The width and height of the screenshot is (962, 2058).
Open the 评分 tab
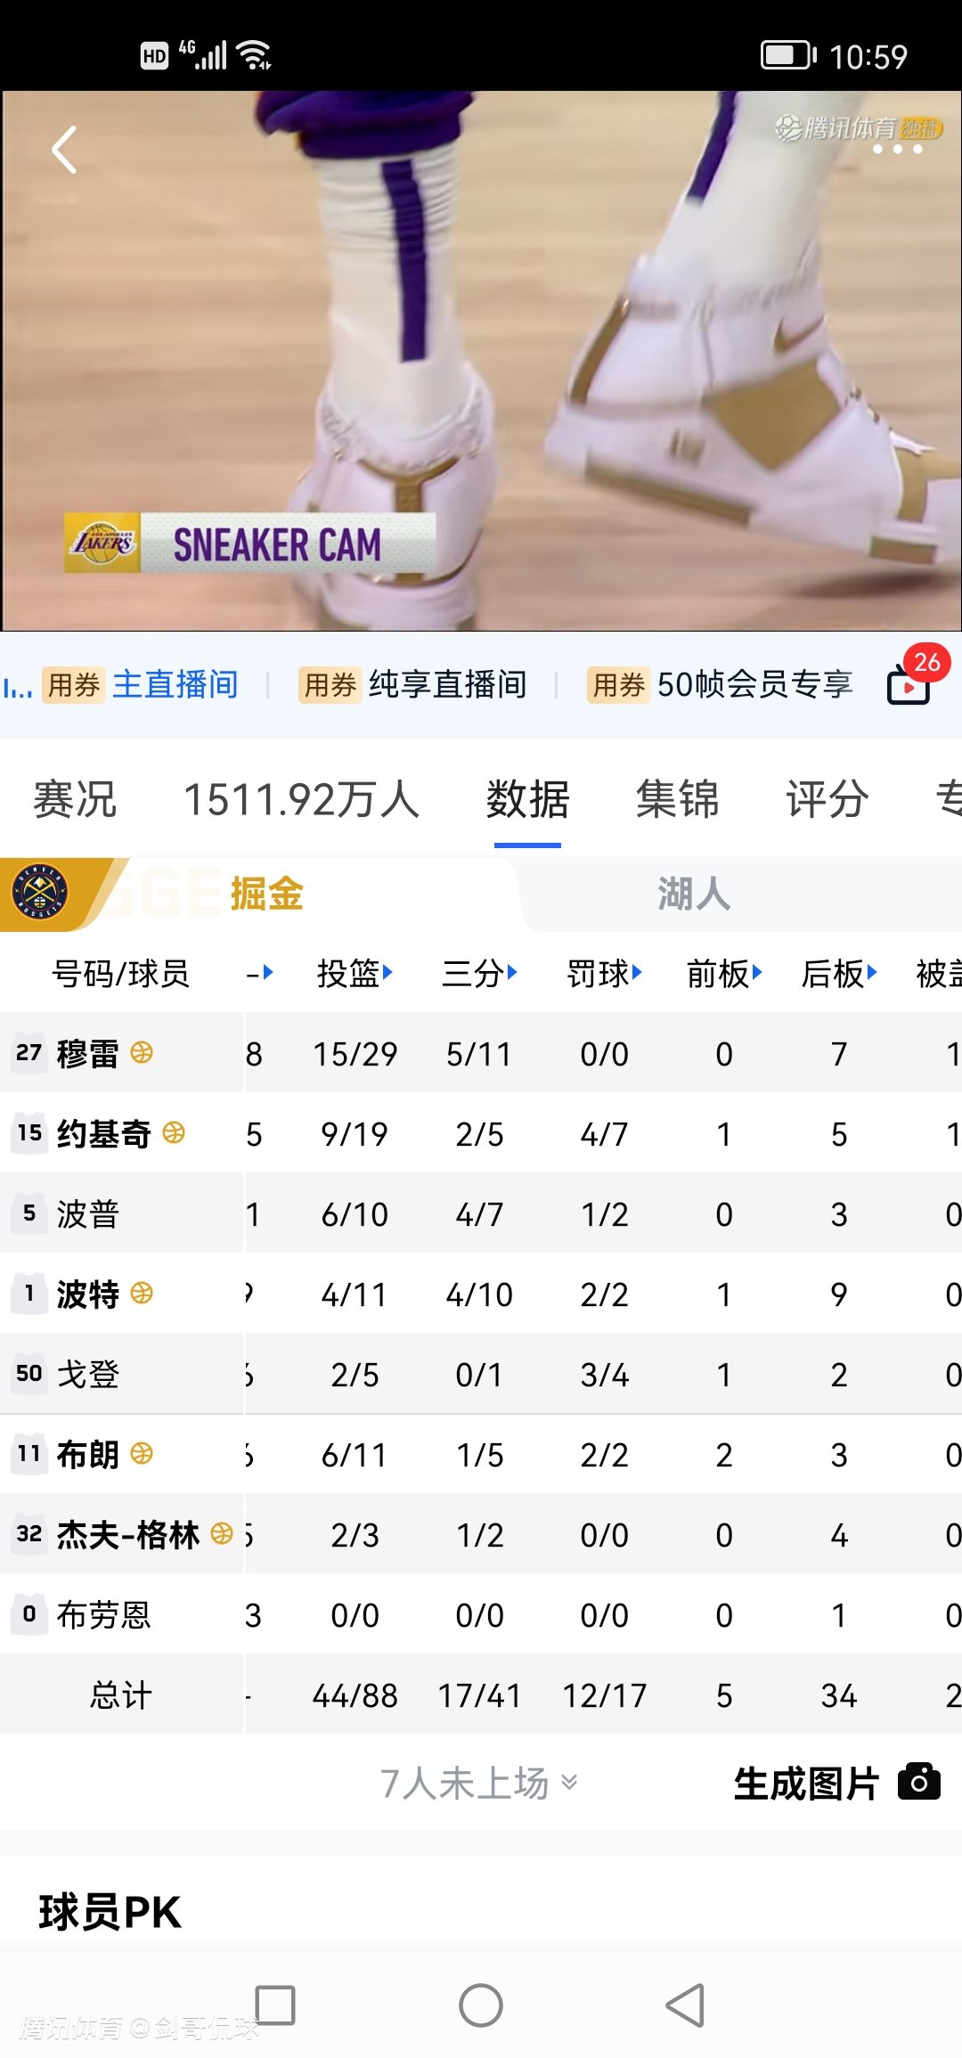[827, 799]
